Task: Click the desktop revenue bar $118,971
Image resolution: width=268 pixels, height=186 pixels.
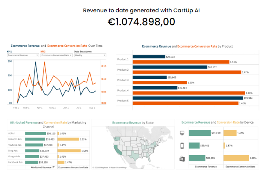Action: tap(200, 133)
